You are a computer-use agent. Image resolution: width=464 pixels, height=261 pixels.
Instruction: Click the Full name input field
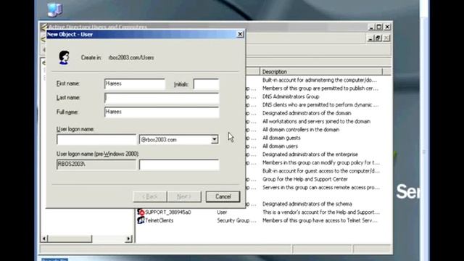click(x=162, y=112)
